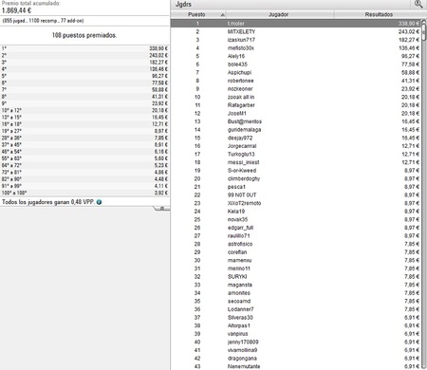Image resolution: width=427 pixels, height=370 pixels.
Task: Select first-place player t.moler row
Action: [296, 24]
